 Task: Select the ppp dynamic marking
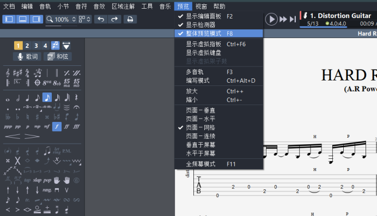point(8,126)
